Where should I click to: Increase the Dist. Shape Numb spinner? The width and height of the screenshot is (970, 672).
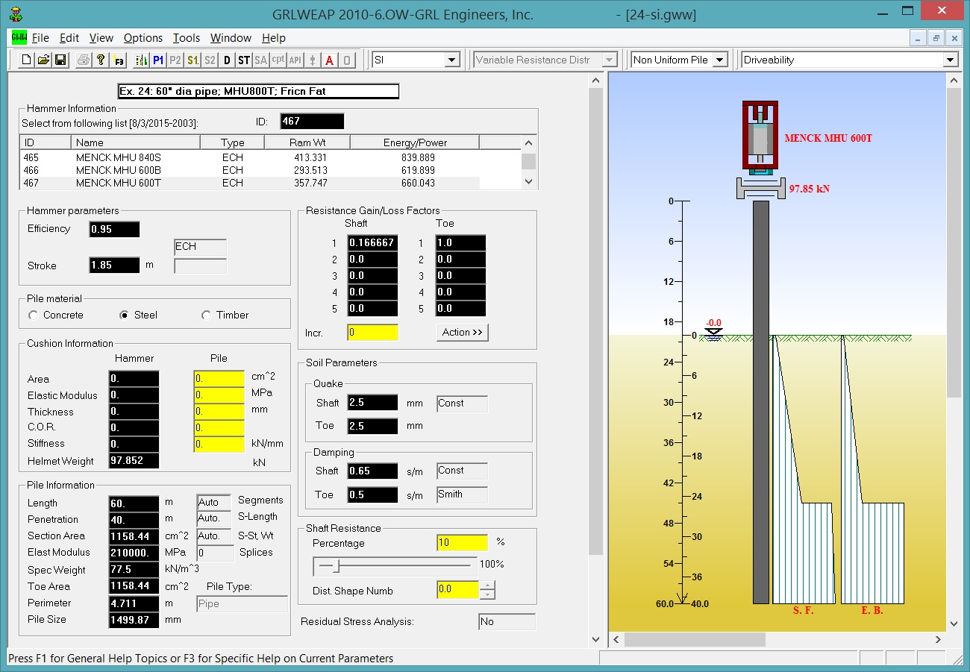[x=487, y=585]
